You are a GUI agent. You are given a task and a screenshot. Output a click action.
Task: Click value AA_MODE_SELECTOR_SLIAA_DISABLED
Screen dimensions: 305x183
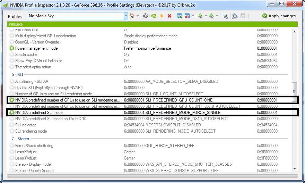[x=182, y=81]
